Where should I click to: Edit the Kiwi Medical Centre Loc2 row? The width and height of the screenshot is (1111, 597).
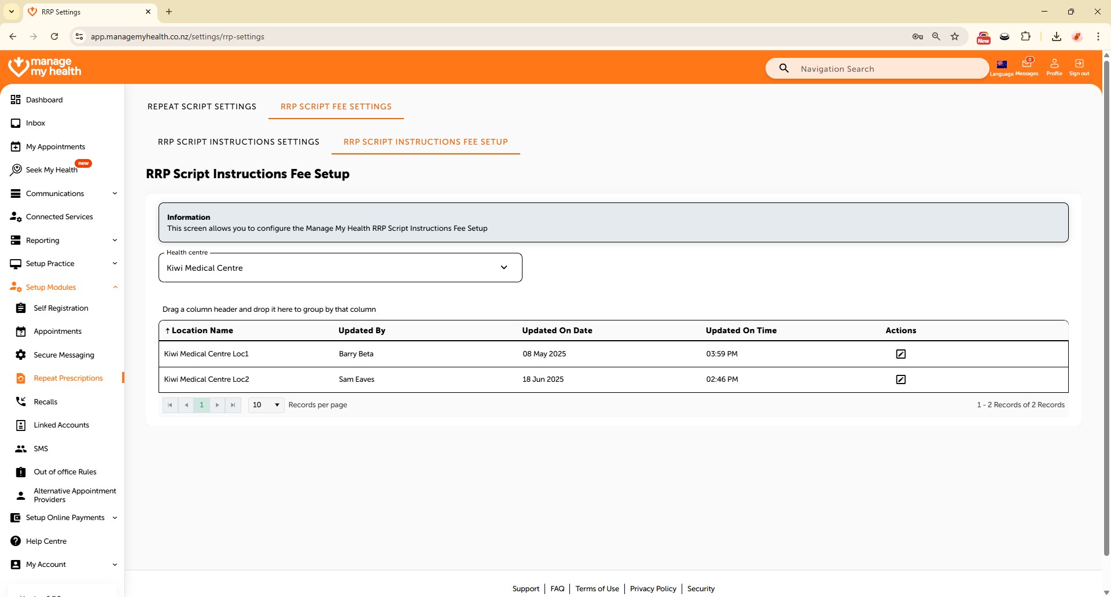point(900,379)
